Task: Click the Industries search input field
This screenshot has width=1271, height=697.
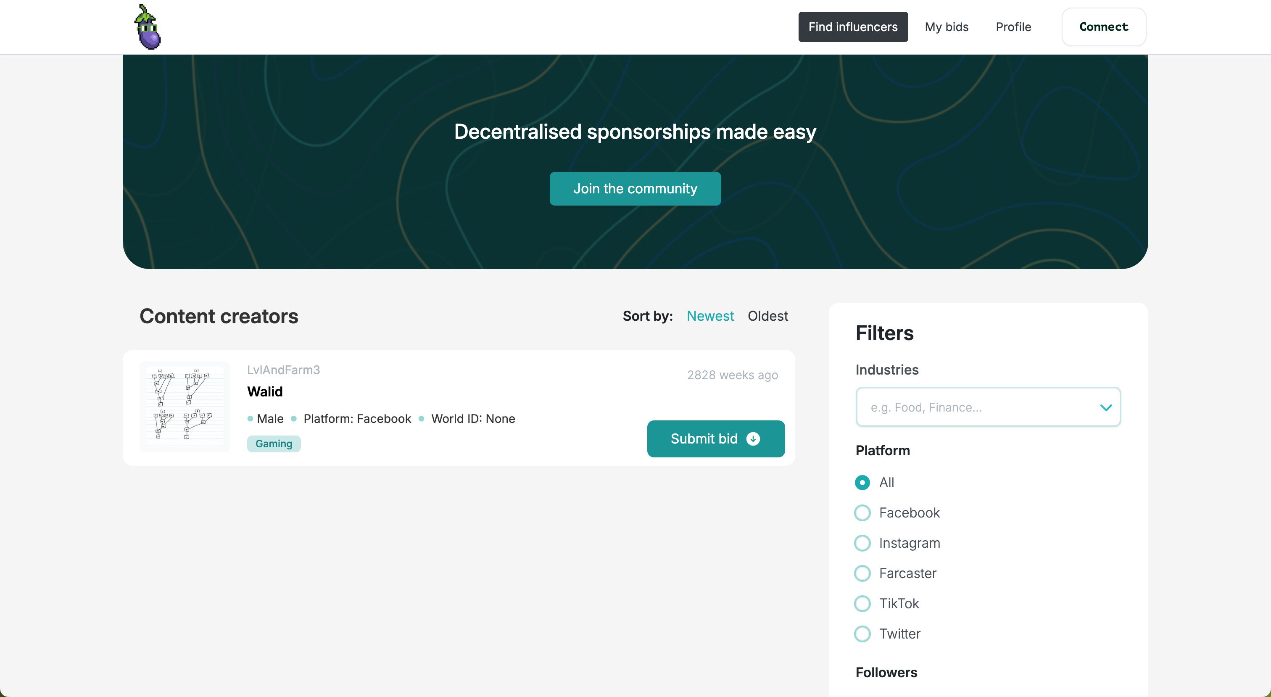Action: click(x=988, y=406)
